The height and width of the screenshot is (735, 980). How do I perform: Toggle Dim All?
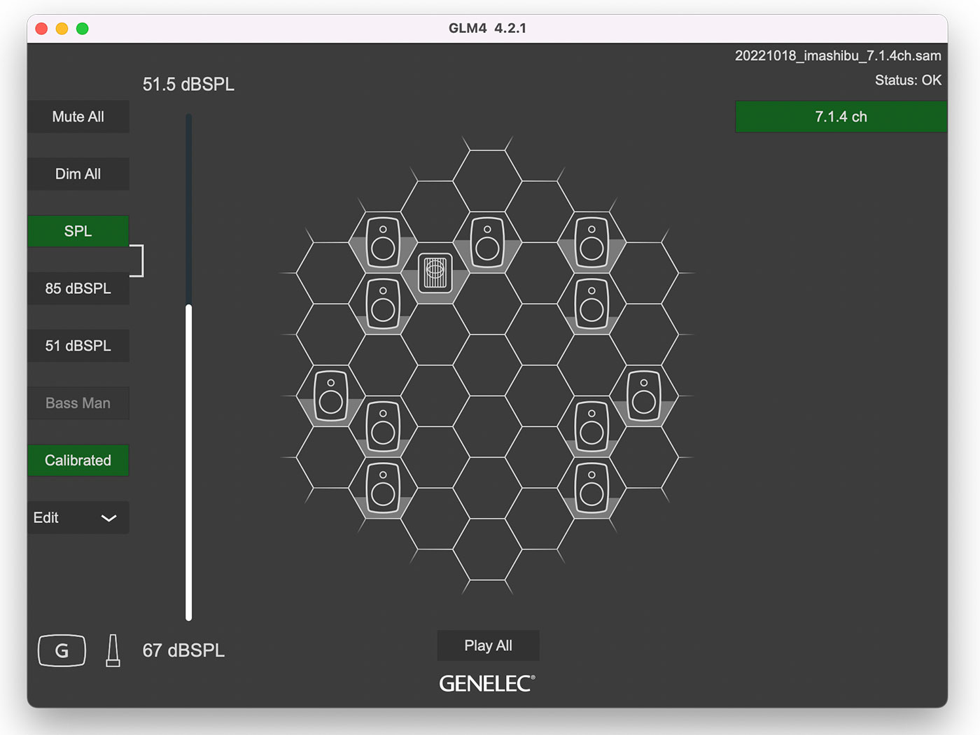78,174
